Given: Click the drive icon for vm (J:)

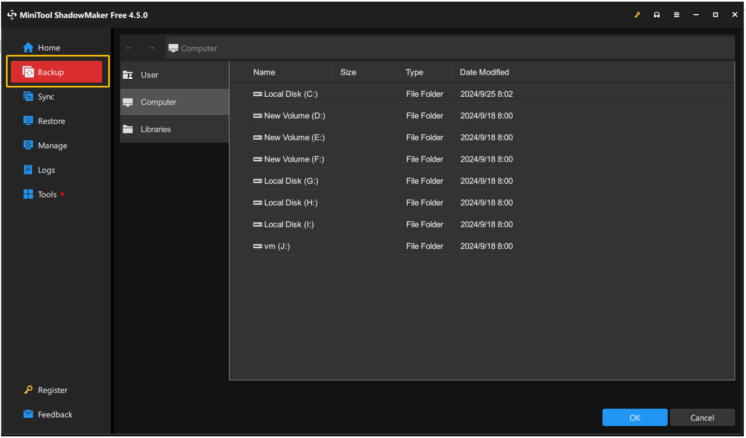Looking at the screenshot, I should pos(258,246).
